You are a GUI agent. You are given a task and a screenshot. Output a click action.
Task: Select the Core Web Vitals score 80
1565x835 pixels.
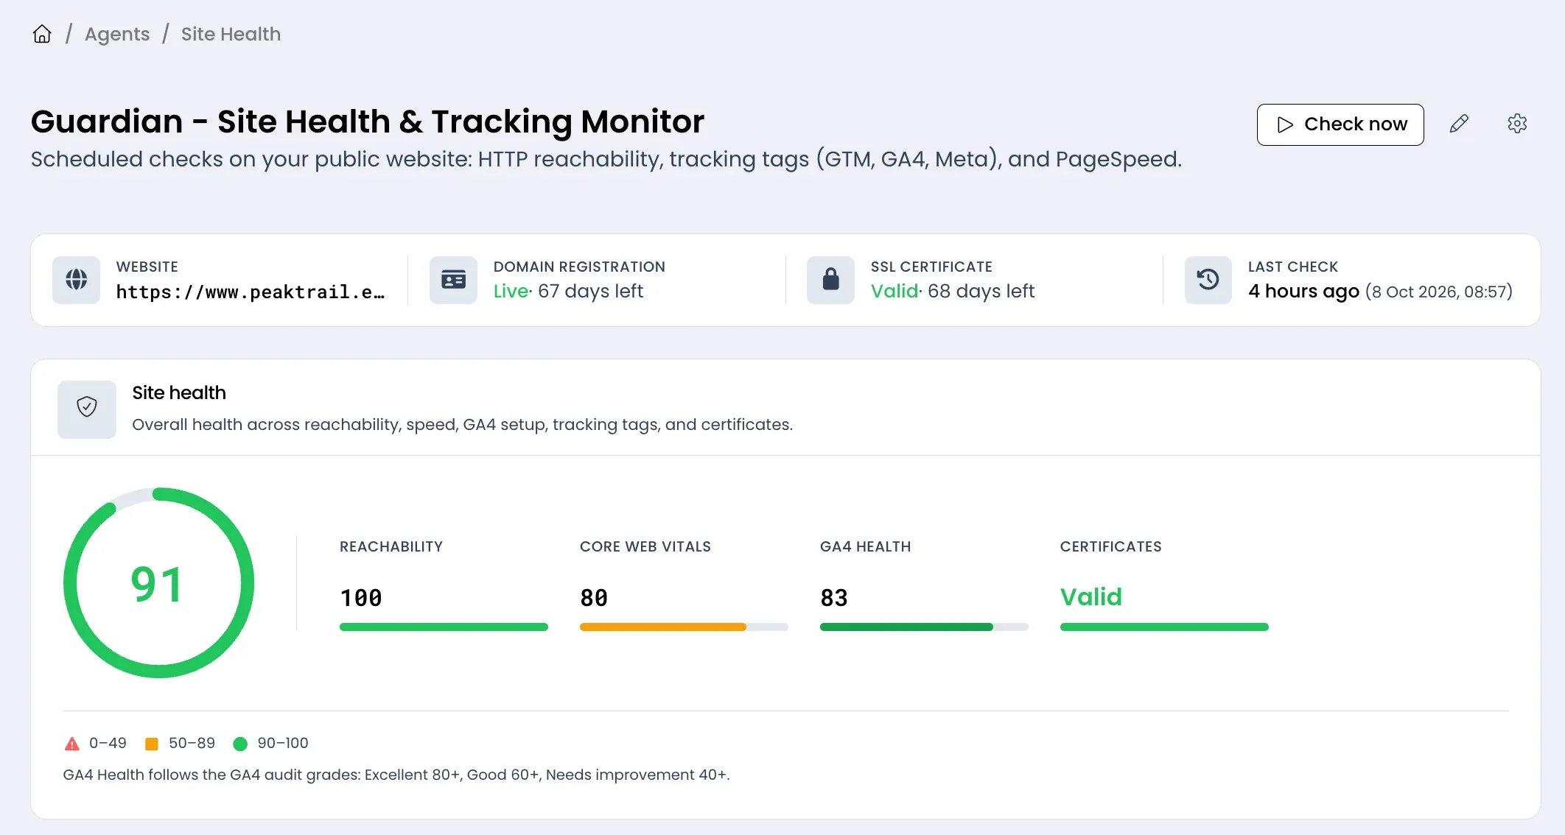[x=594, y=597]
